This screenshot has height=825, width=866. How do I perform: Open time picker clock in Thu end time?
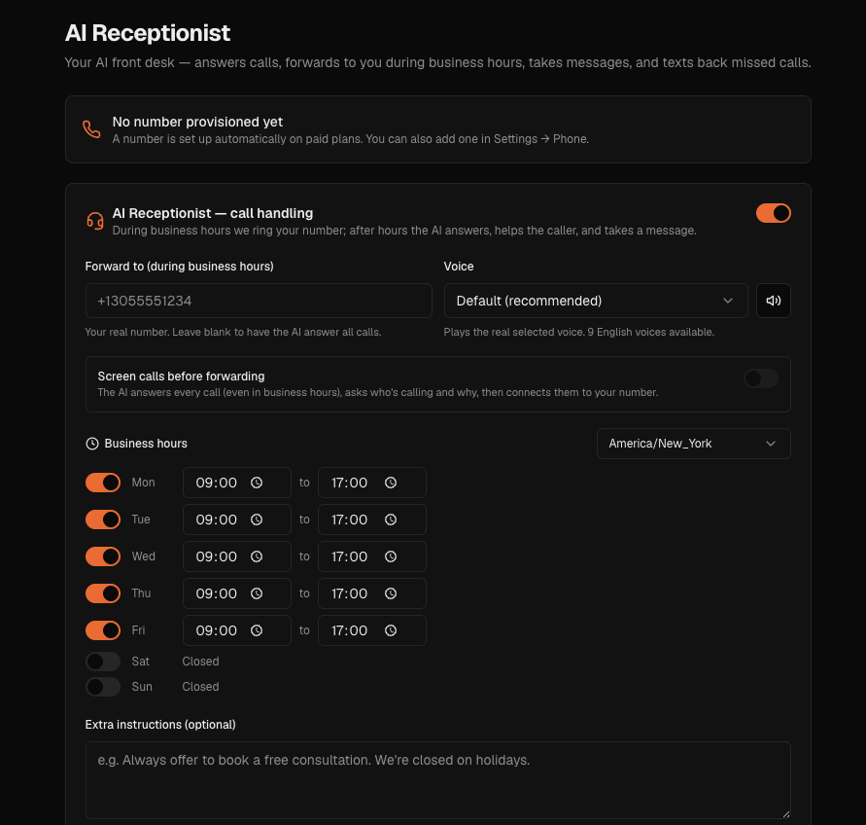pyautogui.click(x=391, y=593)
